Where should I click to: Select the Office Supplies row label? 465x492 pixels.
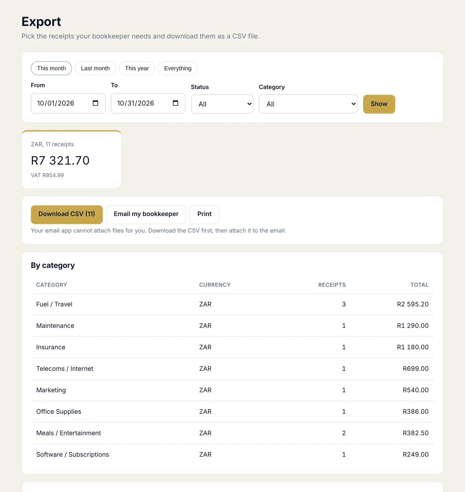point(59,412)
